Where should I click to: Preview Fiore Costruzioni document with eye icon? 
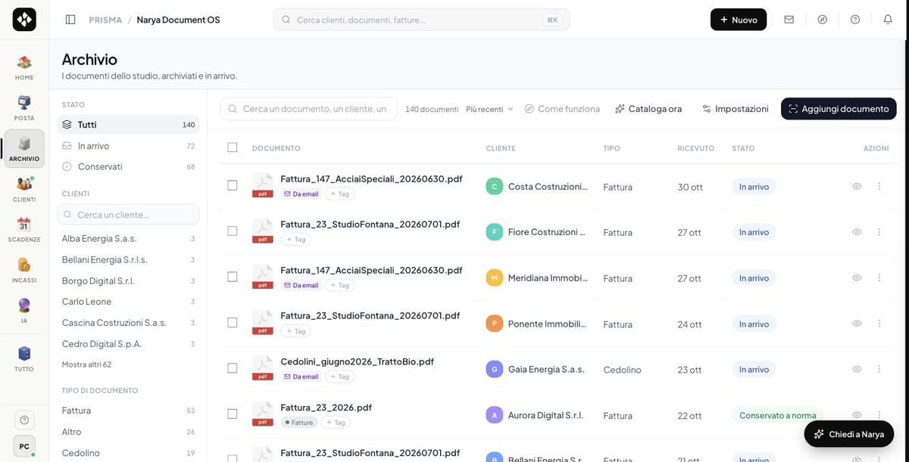pyautogui.click(x=857, y=232)
